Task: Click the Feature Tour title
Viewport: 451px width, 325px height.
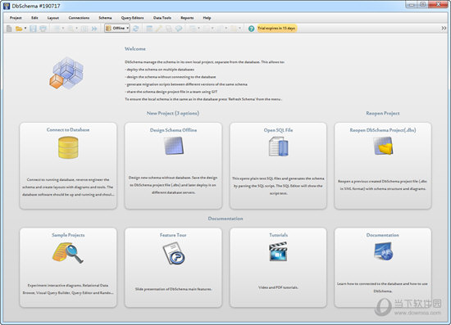Action: [x=173, y=235]
